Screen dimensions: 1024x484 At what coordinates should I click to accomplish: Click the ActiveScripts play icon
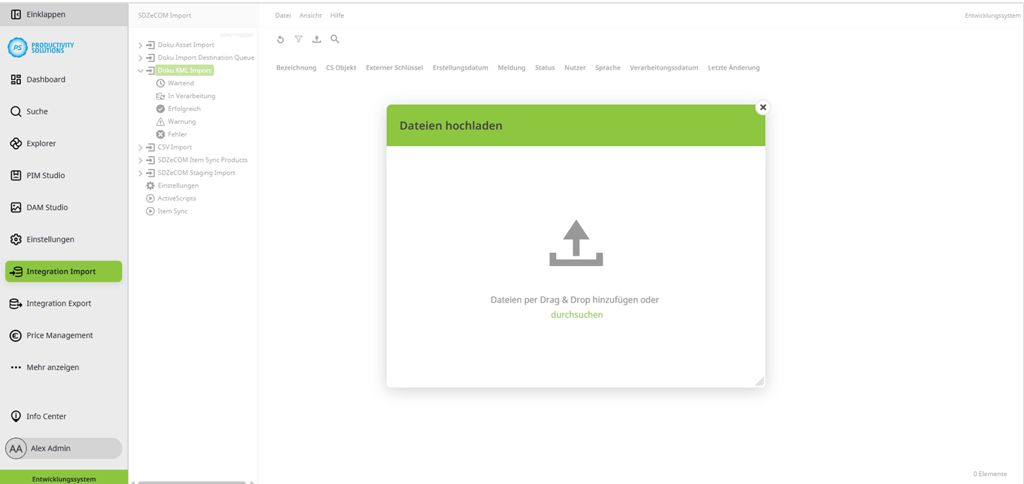click(x=149, y=198)
